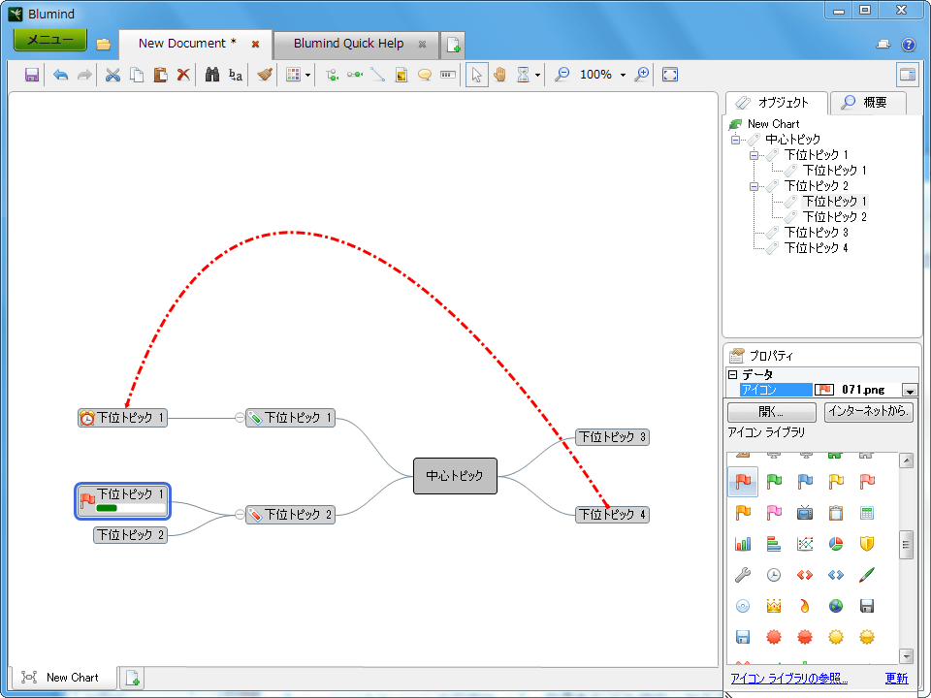931x698 pixels.
Task: Open the 概要 panel tab
Action: (866, 103)
